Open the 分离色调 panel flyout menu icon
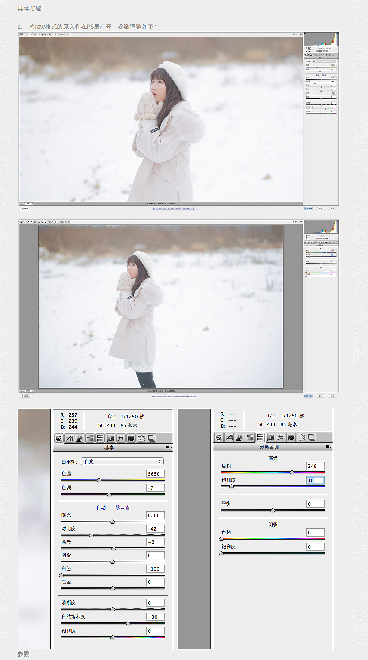 (x=329, y=447)
